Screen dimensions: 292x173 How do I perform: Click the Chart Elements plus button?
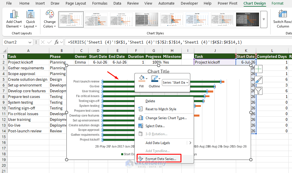[x=258, y=69]
